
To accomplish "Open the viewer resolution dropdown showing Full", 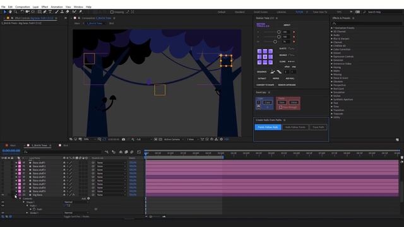I will pyautogui.click(x=144, y=139).
